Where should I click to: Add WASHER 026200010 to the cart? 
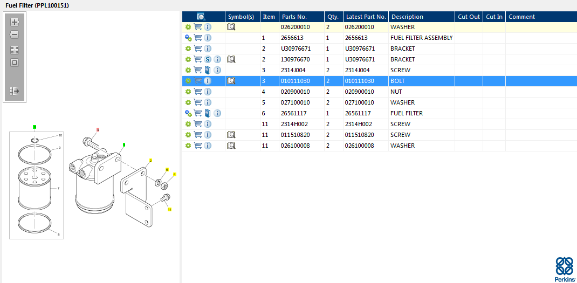click(198, 27)
